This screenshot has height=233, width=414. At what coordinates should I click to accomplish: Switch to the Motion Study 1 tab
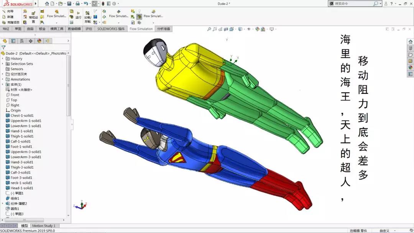pyautogui.click(x=43, y=226)
